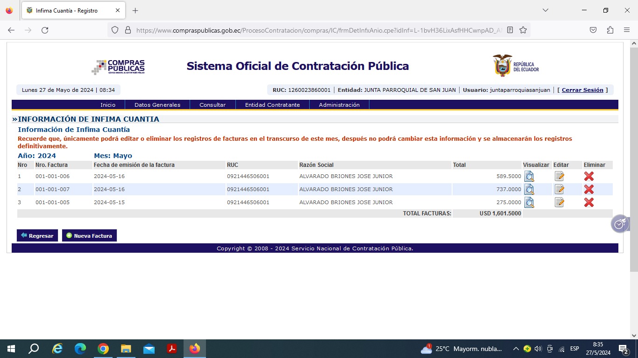Open Google Chrome from taskbar
This screenshot has width=638, height=358.
tap(103, 349)
